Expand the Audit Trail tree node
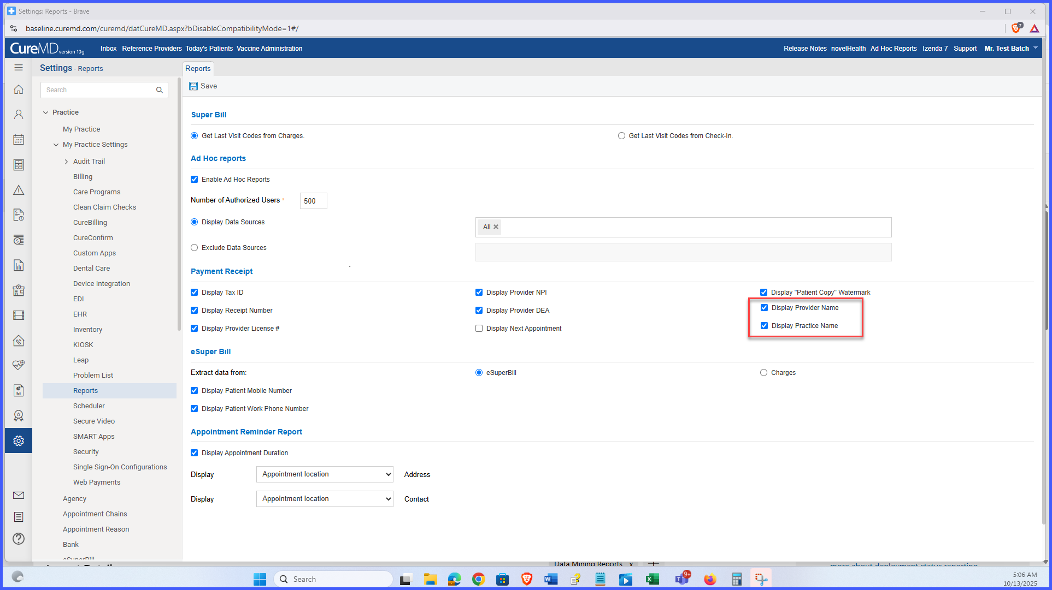 click(x=66, y=162)
